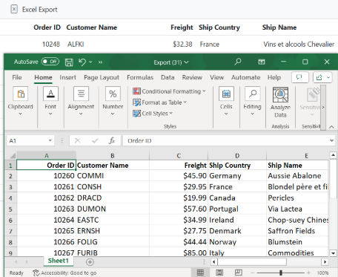Screen dimensions: 338x277
Task: Undo the last action
Action: click(x=82, y=62)
